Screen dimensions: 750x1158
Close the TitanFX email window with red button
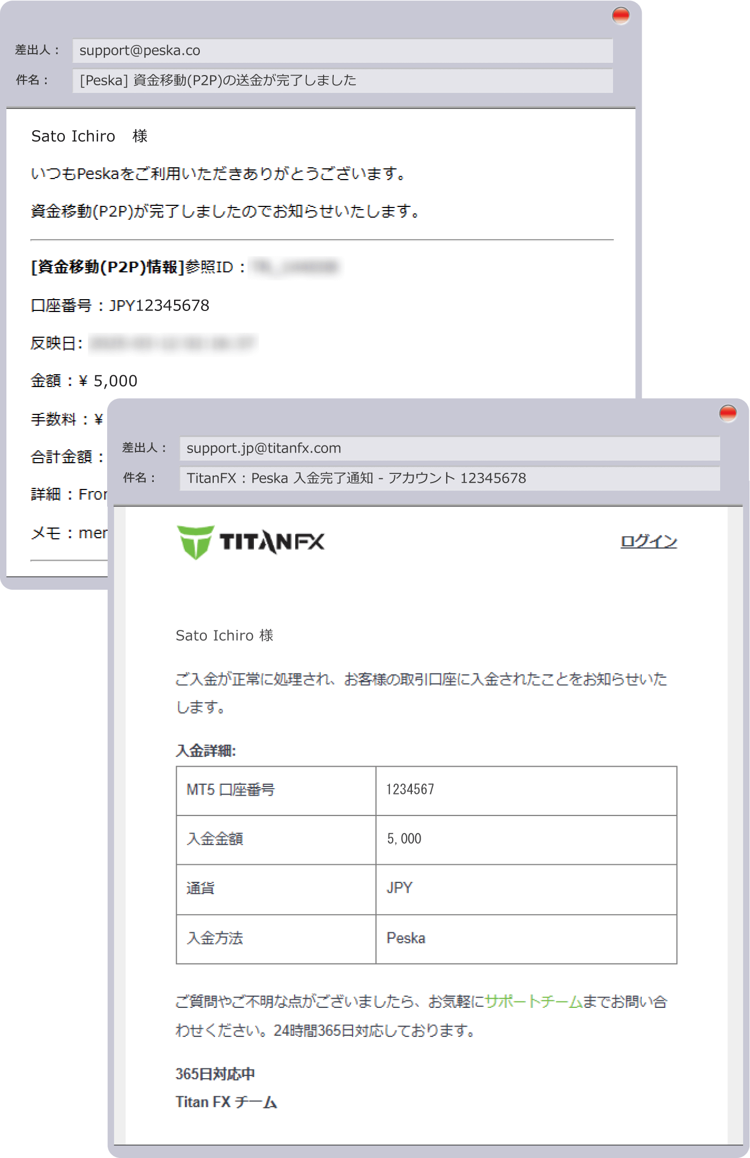pyautogui.click(x=727, y=413)
